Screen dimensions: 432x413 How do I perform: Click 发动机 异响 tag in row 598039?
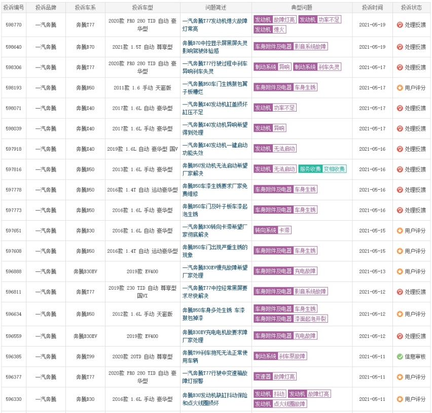[x=270, y=128]
